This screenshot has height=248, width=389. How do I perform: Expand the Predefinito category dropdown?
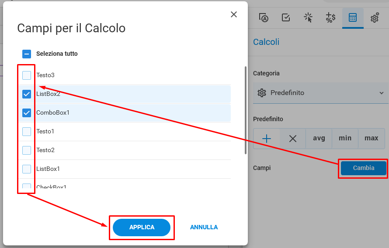(x=320, y=93)
